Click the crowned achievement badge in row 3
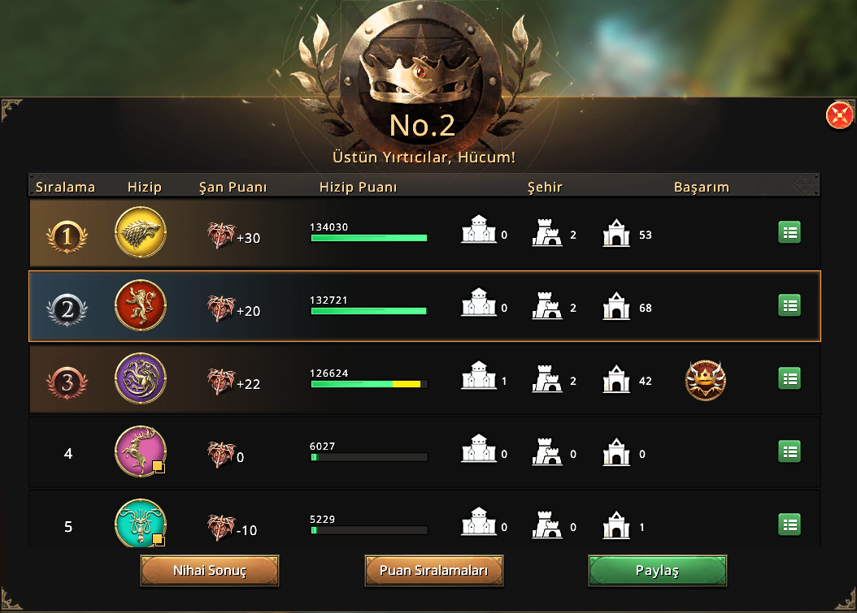Image resolution: width=857 pixels, height=613 pixels. (705, 381)
